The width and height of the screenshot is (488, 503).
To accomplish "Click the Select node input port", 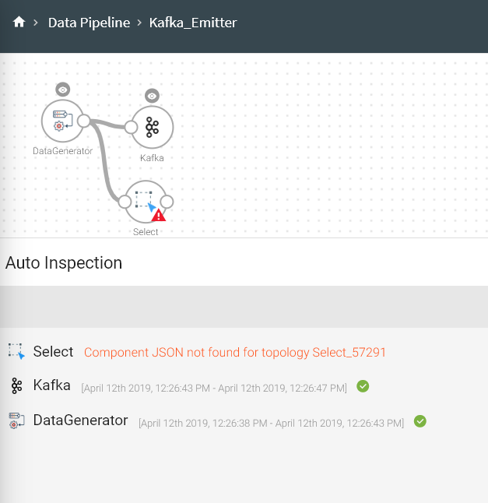I will pos(124,202).
